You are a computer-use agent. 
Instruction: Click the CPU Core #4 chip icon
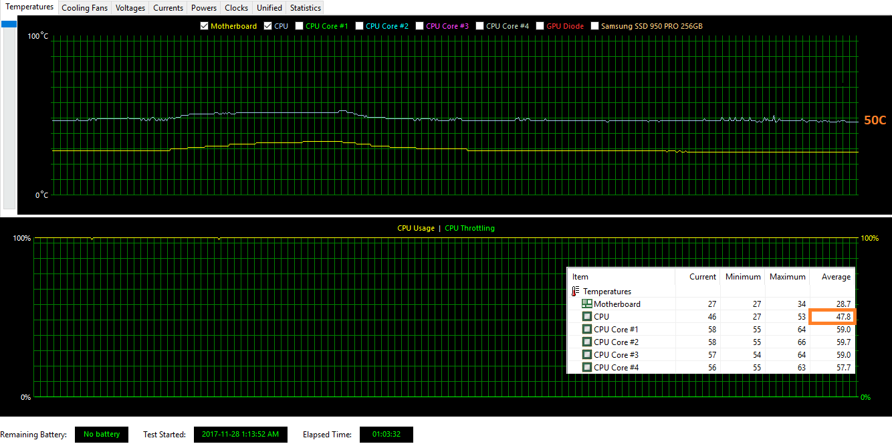click(586, 368)
